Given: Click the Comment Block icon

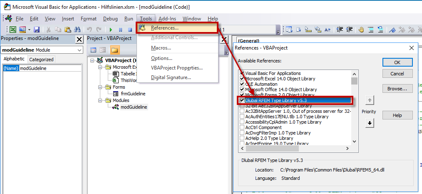Looking at the screenshot, I should coord(371,30).
